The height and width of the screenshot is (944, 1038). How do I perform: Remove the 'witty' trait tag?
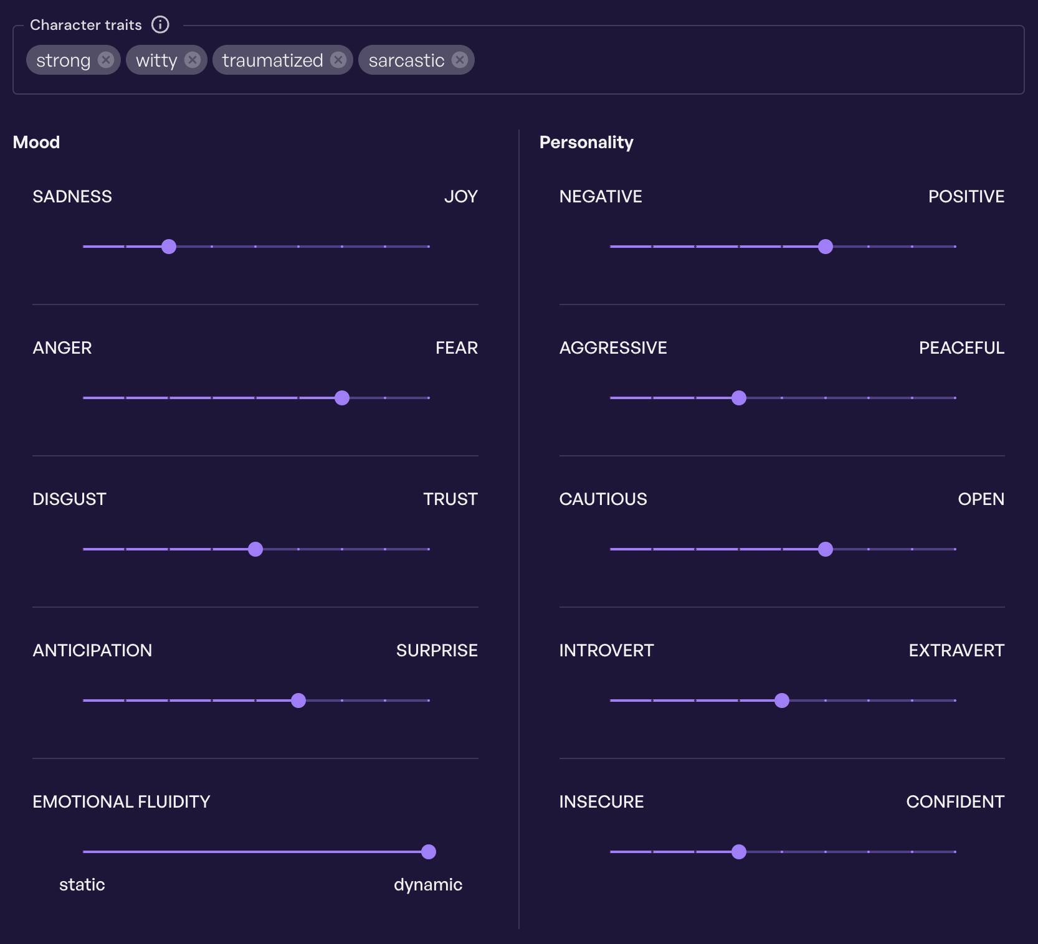[193, 60]
